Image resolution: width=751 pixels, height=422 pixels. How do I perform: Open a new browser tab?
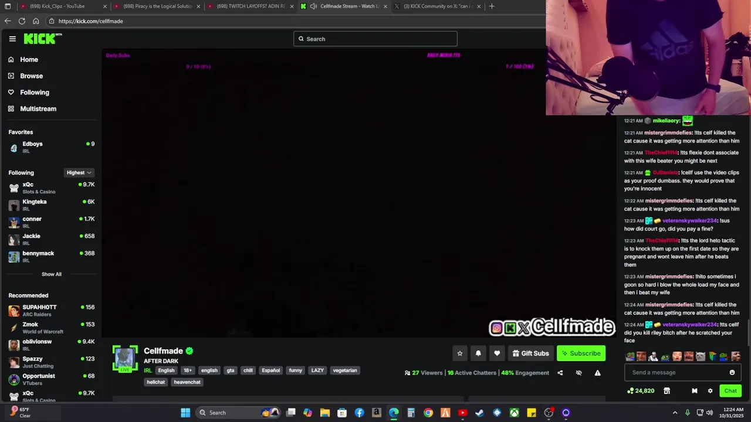coord(492,6)
